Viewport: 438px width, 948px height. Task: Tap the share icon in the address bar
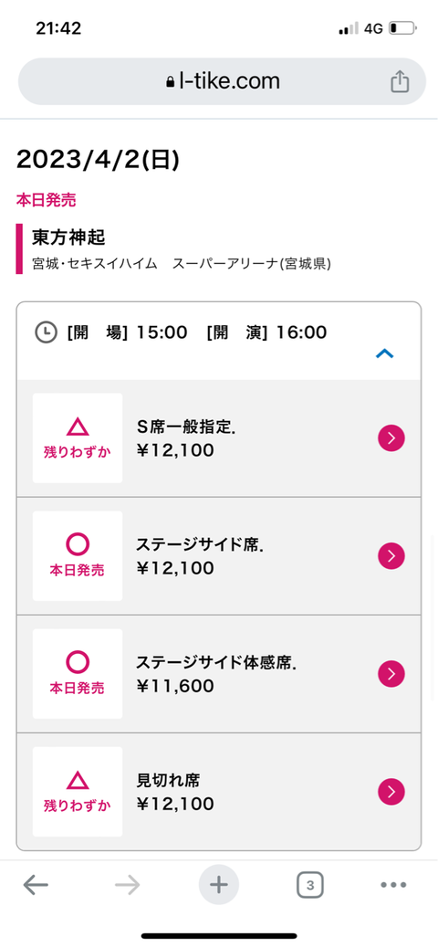[400, 81]
